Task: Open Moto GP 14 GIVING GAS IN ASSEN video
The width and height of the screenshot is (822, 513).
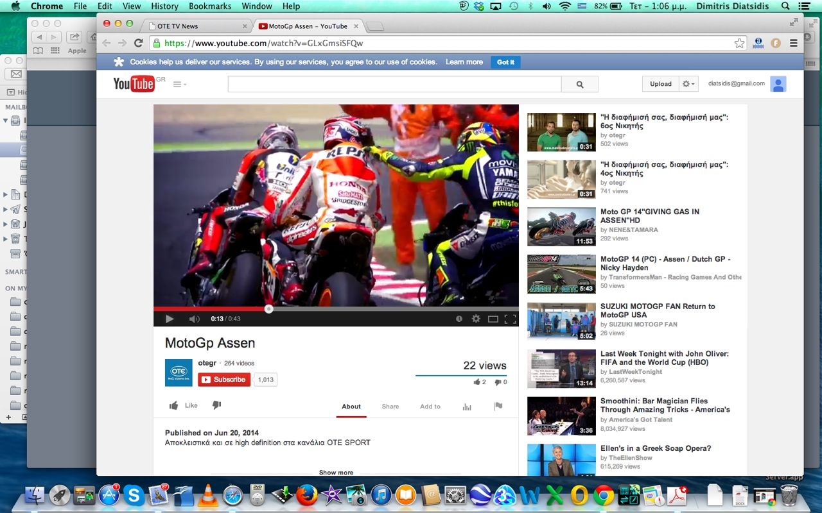Action: coord(650,215)
